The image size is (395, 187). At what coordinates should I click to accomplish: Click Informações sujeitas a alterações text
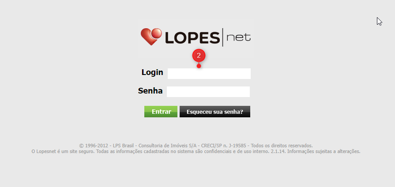(324, 152)
